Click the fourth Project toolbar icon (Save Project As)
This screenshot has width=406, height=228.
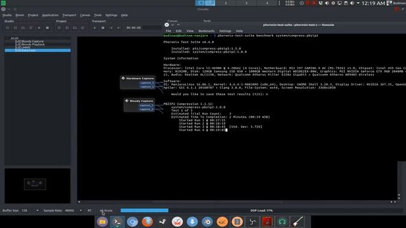pos(83,28)
